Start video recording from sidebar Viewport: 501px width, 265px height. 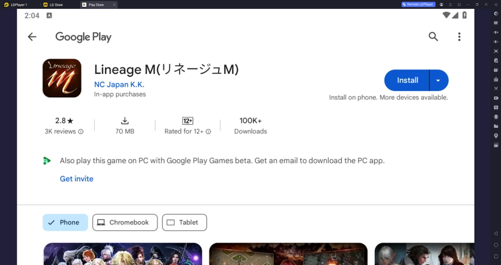(x=496, y=98)
